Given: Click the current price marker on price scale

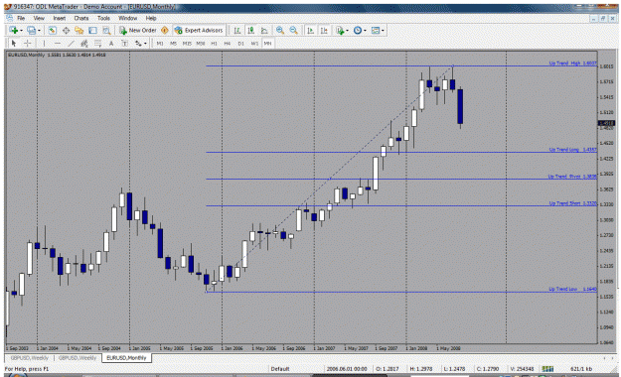Looking at the screenshot, I should (606, 123).
